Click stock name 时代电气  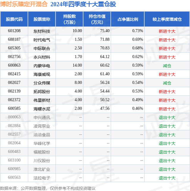click(x=42, y=40)
